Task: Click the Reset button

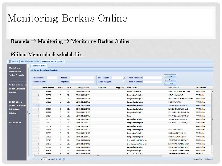Action: tap(170, 80)
